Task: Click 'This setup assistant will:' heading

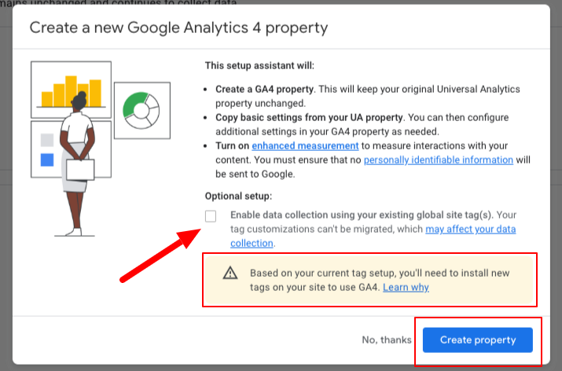Action: pos(259,65)
